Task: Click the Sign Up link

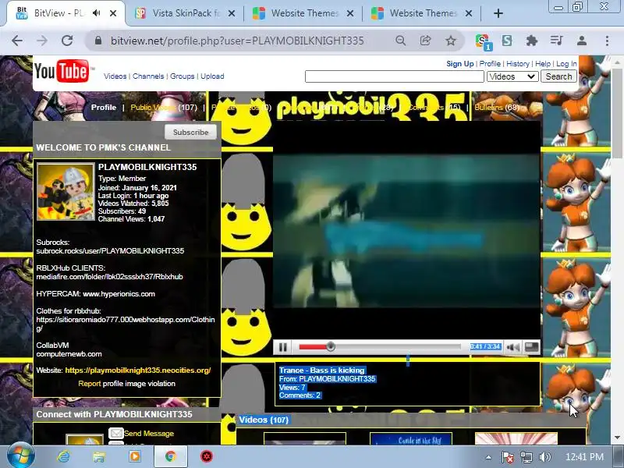Action: click(x=459, y=64)
